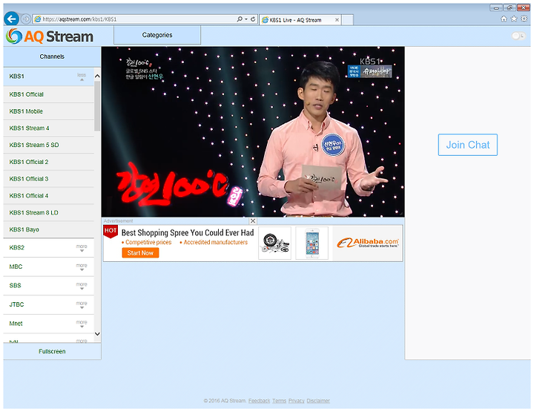Image resolution: width=534 pixels, height=412 pixels.
Task: Click the channel list scrollbar thumb
Action: point(97,106)
